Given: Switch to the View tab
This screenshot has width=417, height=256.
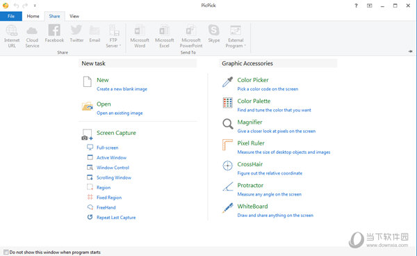Looking at the screenshot, I should (x=74, y=16).
